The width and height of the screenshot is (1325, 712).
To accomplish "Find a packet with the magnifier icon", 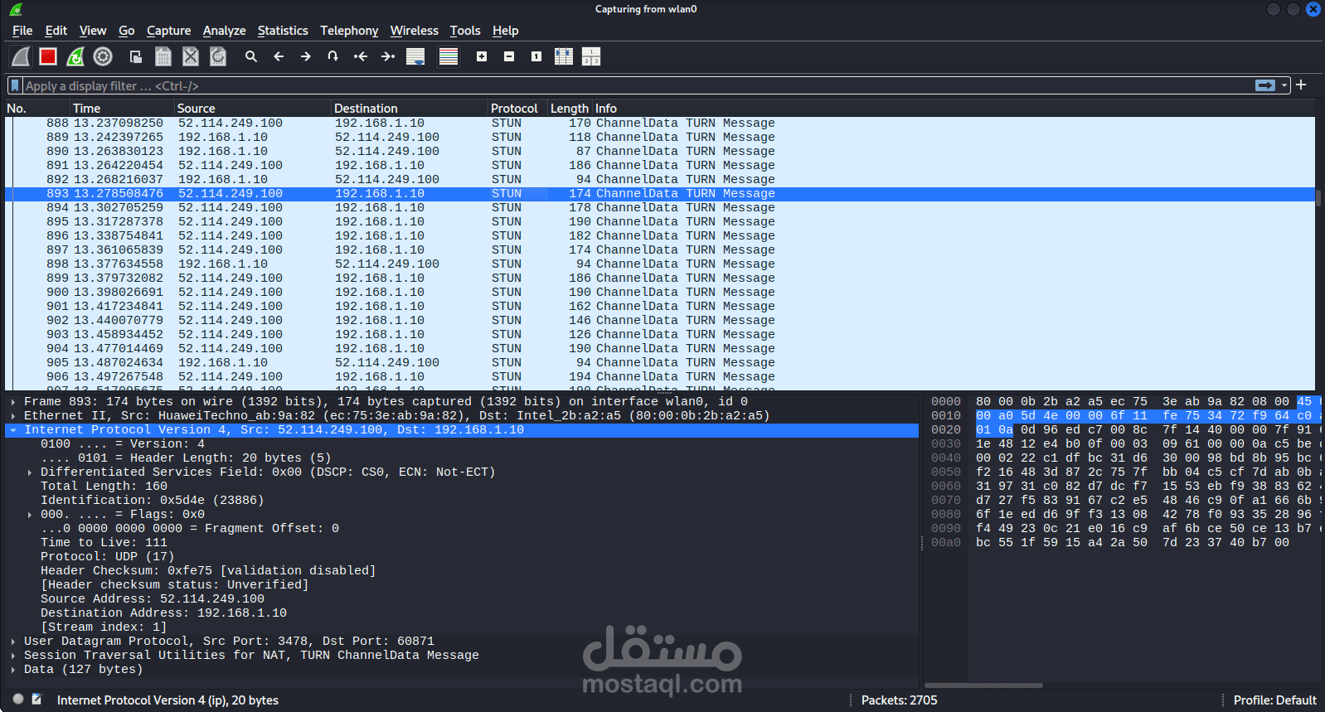I will click(x=251, y=56).
